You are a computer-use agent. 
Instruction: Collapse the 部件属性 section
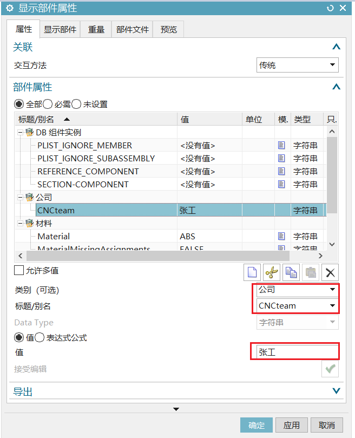click(x=336, y=87)
